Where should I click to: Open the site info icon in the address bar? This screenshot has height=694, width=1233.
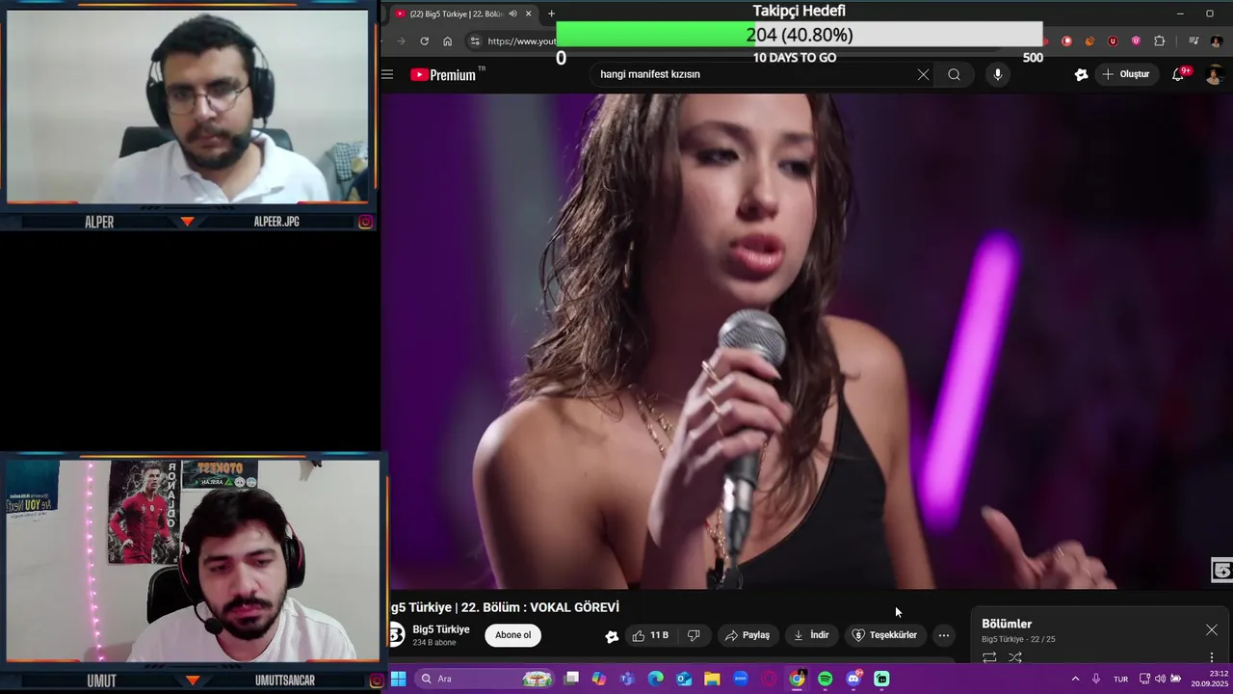click(x=474, y=40)
